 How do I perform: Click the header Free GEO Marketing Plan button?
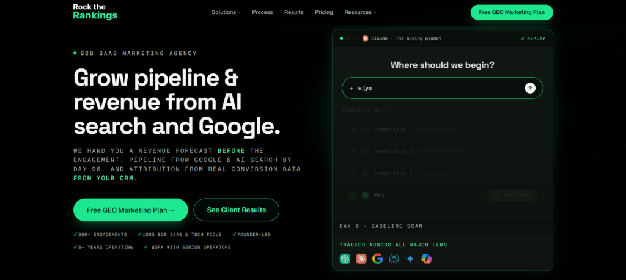512,12
